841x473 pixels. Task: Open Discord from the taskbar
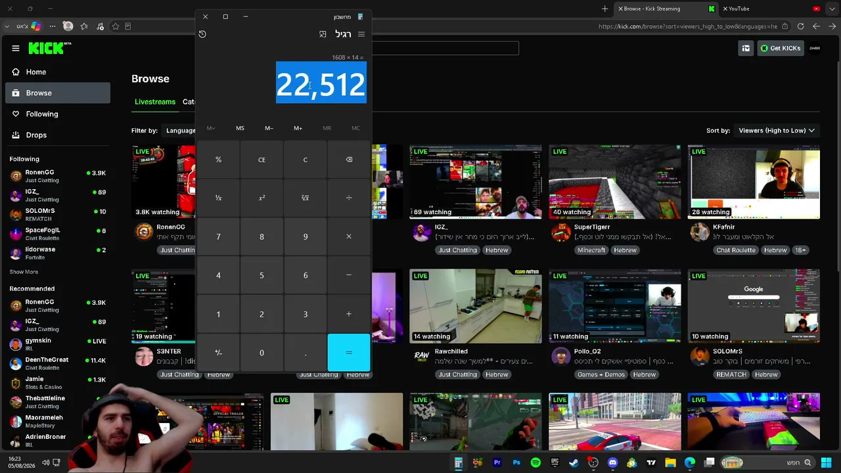point(612,462)
